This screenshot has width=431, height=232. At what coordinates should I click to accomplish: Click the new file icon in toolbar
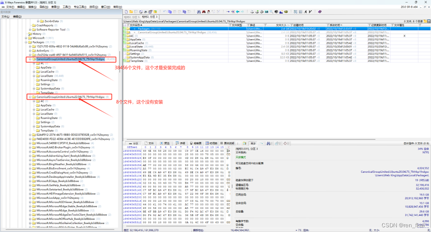126,12
